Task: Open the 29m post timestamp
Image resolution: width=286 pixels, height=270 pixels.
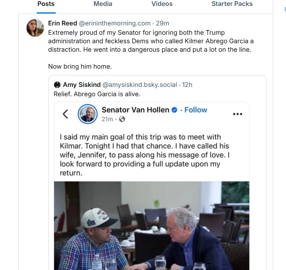Action: pos(163,23)
